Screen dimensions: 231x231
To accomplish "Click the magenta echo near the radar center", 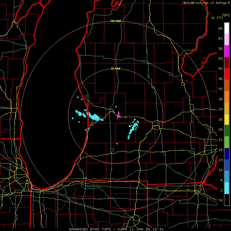I will pyautogui.click(x=118, y=115).
